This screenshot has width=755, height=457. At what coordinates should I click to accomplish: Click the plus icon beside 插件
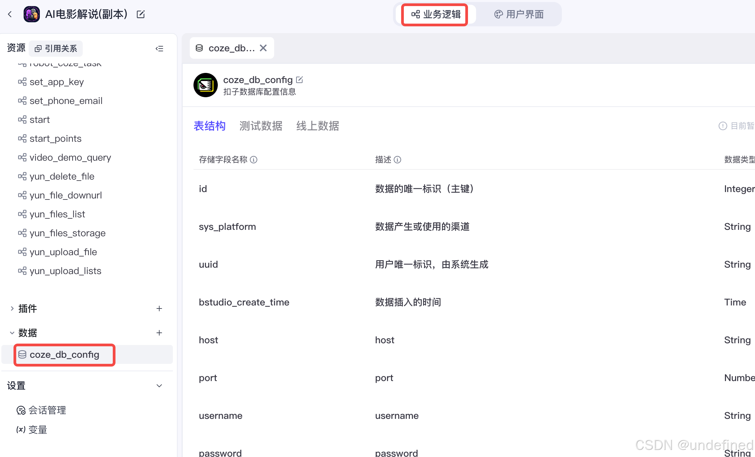point(159,308)
